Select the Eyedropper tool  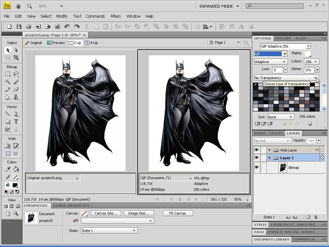coord(8,169)
